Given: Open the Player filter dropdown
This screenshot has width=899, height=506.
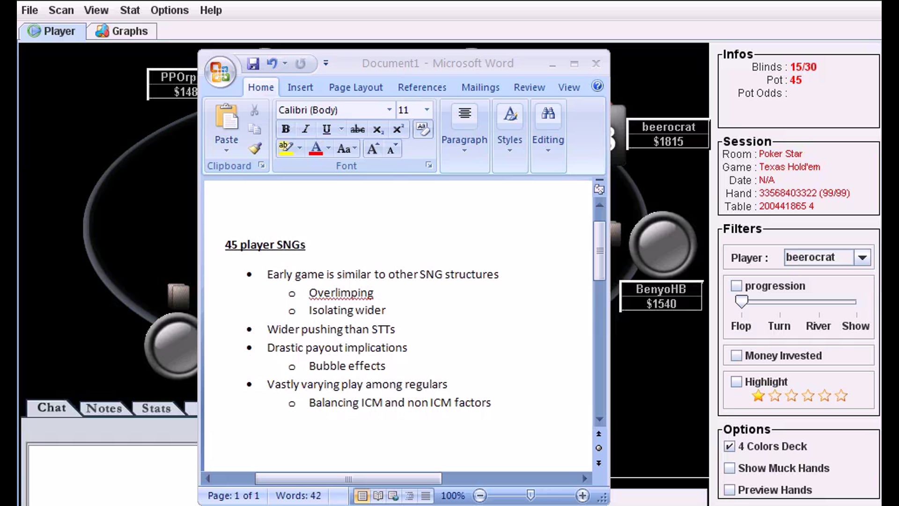Looking at the screenshot, I should (862, 258).
